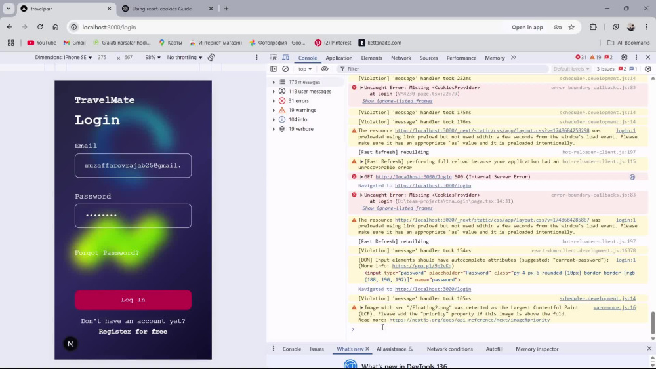Viewport: 656px width, 369px height.
Task: Open DevTools customize three-dot menu
Action: pos(636,58)
